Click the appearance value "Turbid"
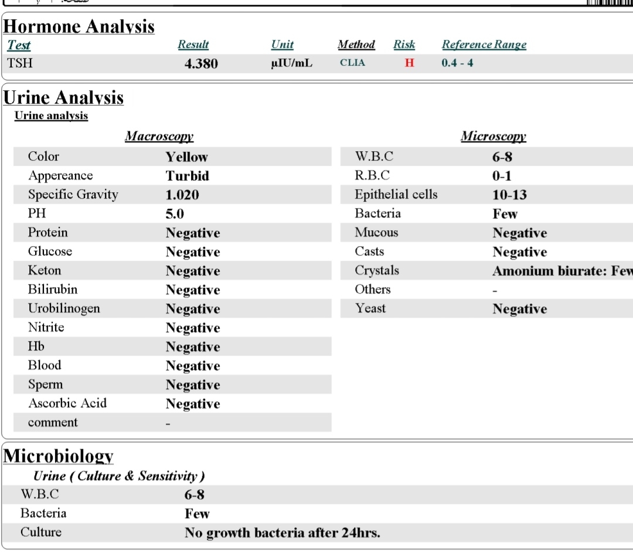This screenshot has height=552, width=633. click(x=188, y=176)
